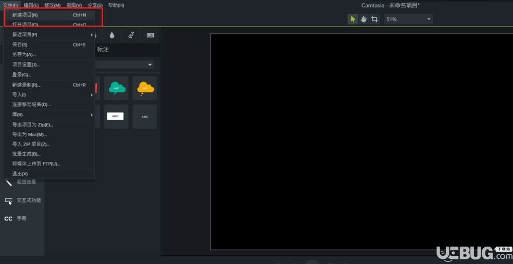513x264 pixels.
Task: Open the 视觉效果 sidebar panel
Action: pyautogui.click(x=27, y=182)
